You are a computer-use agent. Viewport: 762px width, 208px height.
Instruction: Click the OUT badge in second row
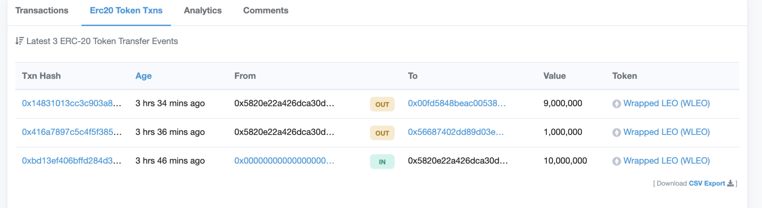point(382,133)
